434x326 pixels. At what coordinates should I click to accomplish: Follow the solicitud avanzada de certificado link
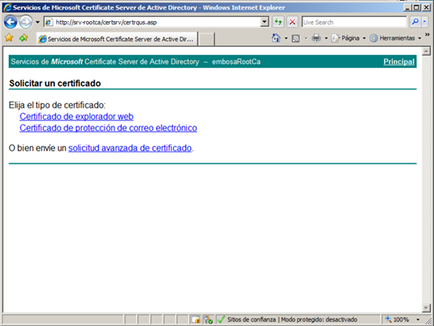coord(130,147)
